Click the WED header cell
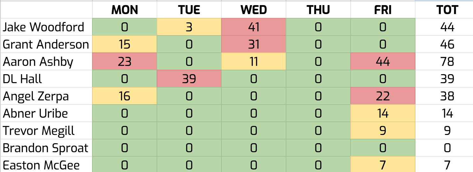The image size is (473, 172). pos(253,10)
